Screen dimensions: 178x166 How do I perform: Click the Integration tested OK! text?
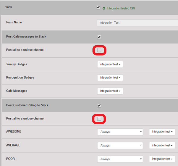coord(121,8)
